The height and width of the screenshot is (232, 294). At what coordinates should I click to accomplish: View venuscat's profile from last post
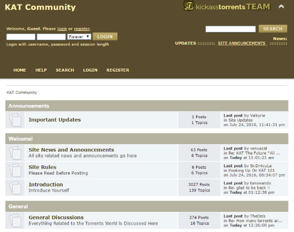pos(259,149)
